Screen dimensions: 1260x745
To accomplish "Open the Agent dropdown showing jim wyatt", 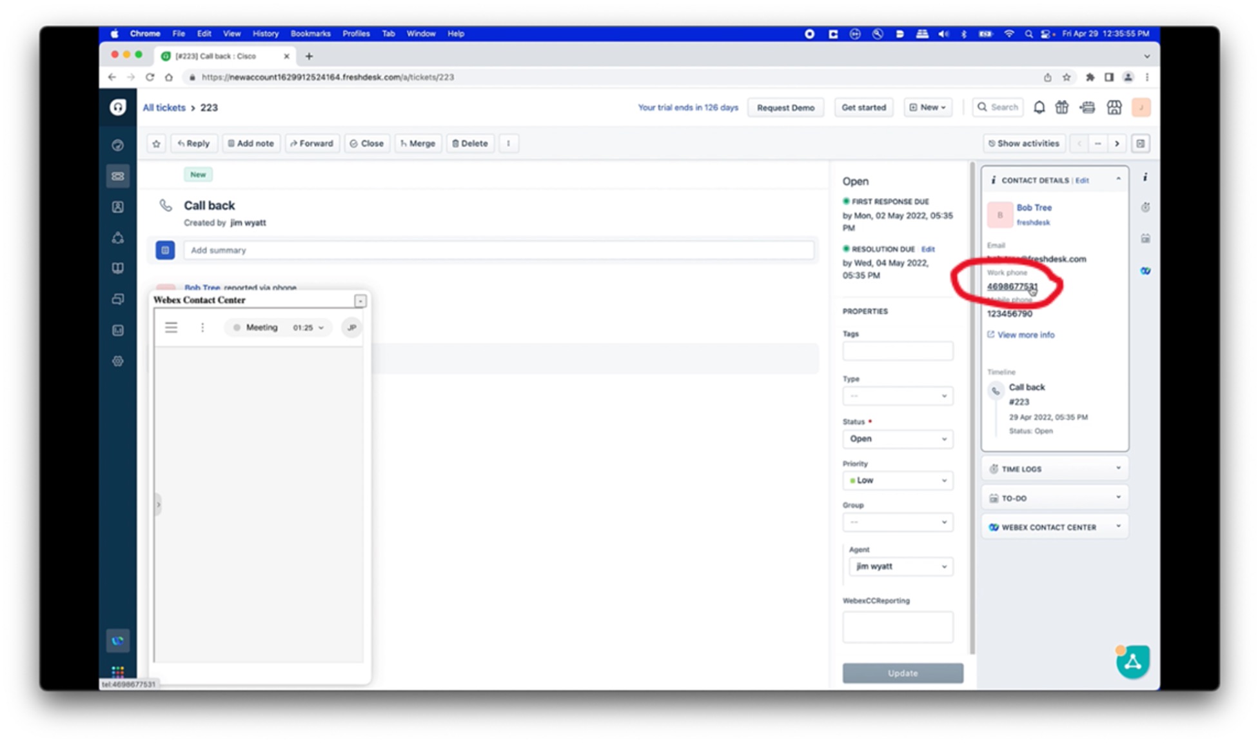I will coord(901,566).
